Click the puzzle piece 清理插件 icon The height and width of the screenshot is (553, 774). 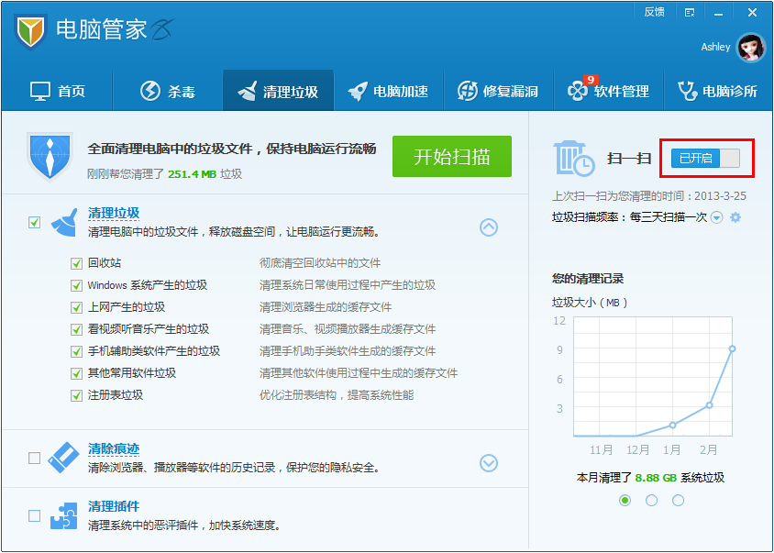[x=64, y=515]
